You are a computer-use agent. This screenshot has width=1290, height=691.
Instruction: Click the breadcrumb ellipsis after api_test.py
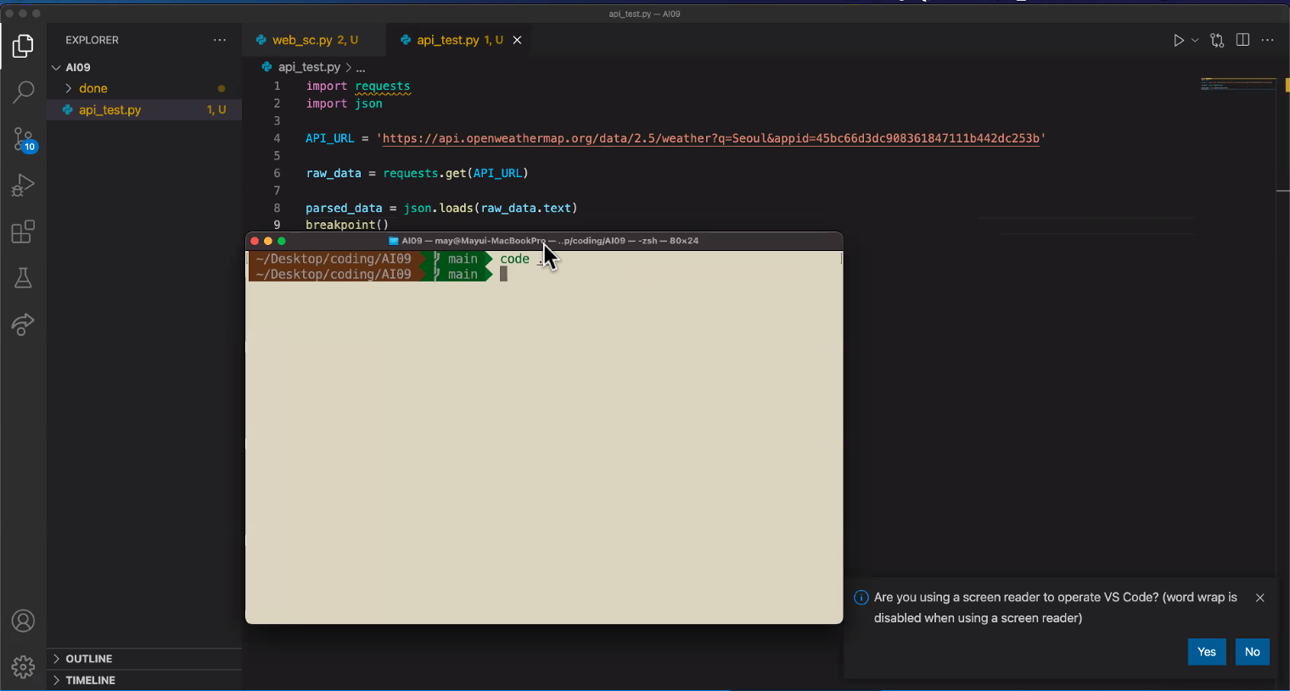point(361,67)
